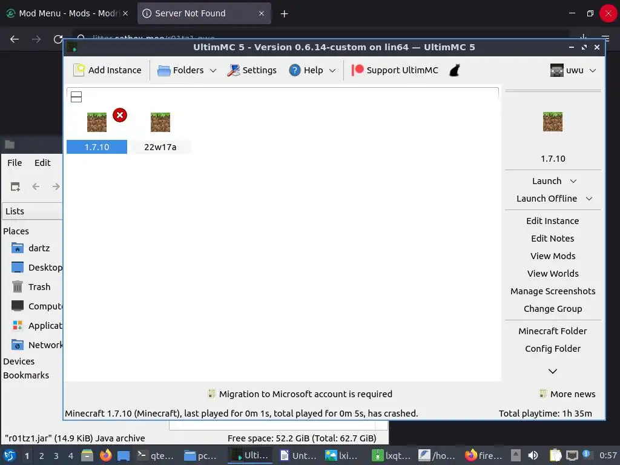Open the Config Folder
Image resolution: width=620 pixels, height=465 pixels.
pyautogui.click(x=553, y=349)
